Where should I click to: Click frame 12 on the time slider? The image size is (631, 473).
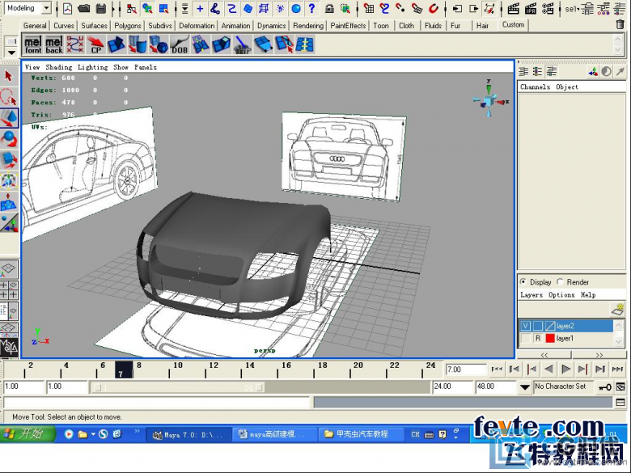205,370
